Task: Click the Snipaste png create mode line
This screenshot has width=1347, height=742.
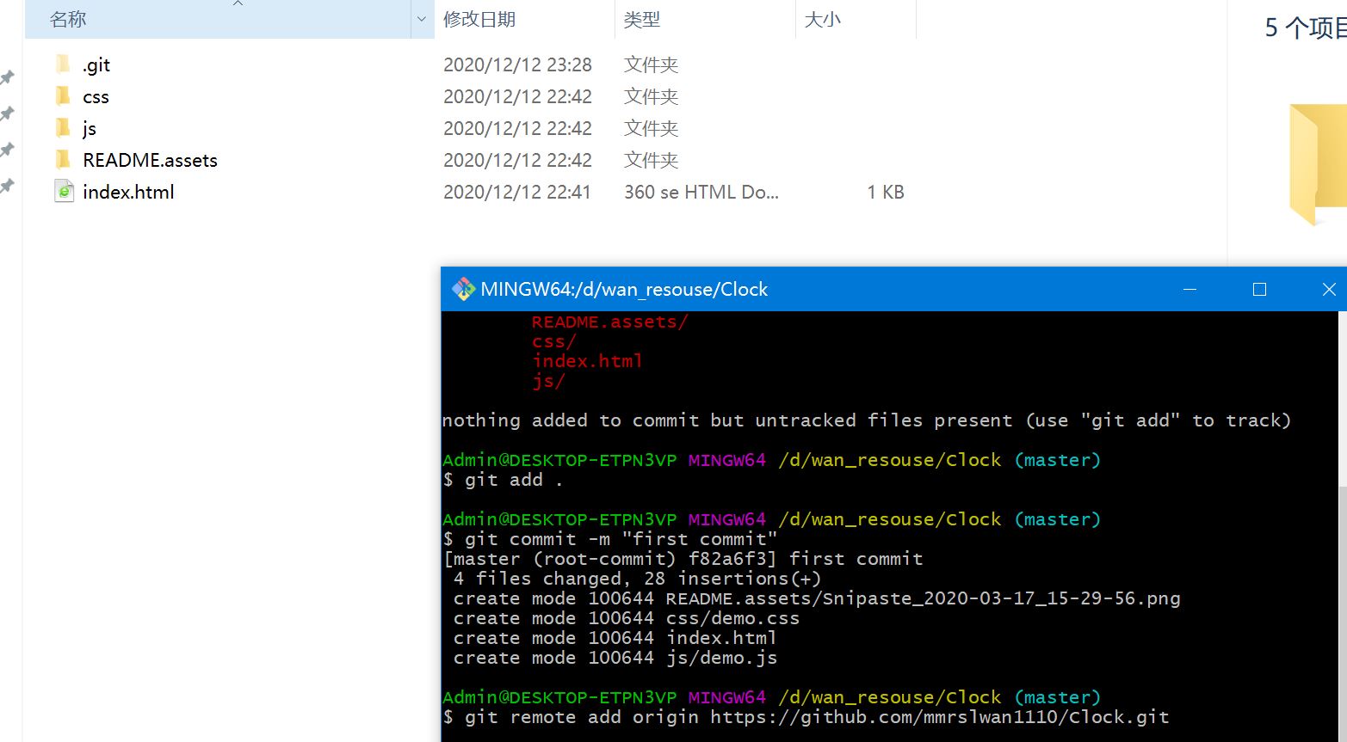Action: click(x=817, y=598)
